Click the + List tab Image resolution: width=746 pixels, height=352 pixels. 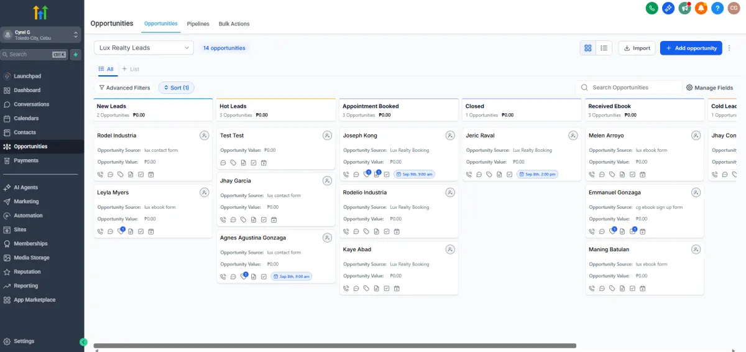(131, 69)
